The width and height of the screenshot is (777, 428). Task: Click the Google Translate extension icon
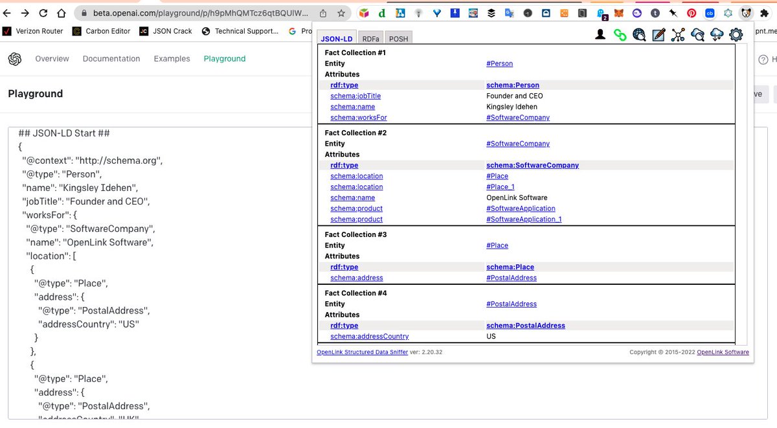[510, 13]
